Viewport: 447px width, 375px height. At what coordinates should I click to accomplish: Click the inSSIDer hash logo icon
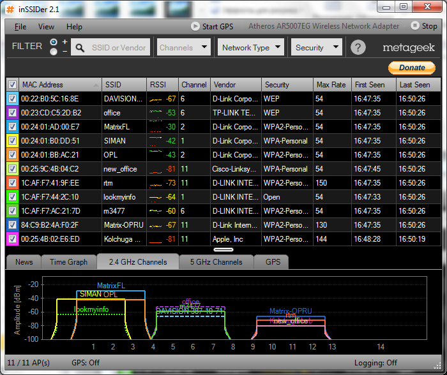[x=10, y=10]
